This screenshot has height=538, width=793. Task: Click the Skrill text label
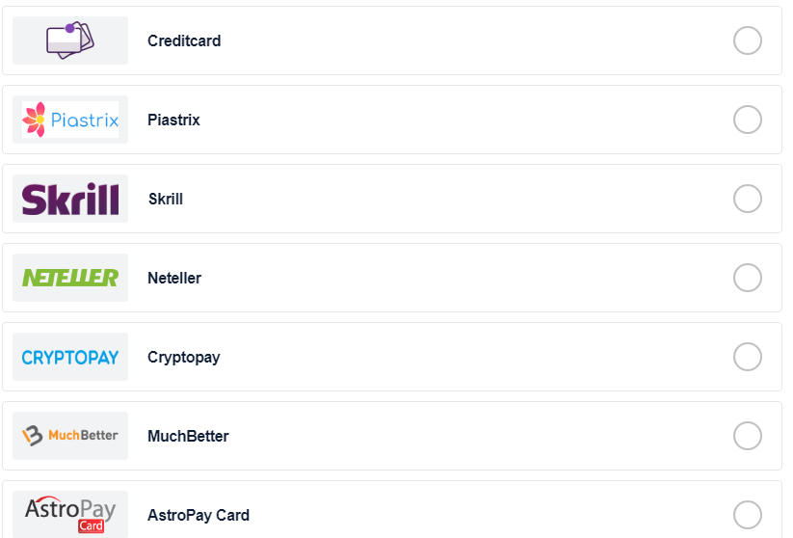[166, 199]
